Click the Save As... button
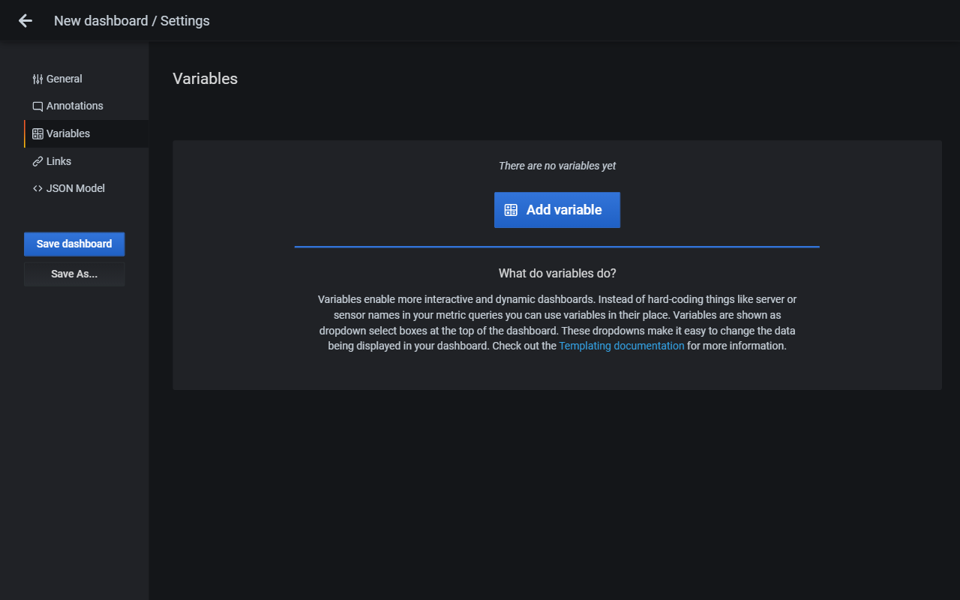The width and height of the screenshot is (960, 600). 74,274
